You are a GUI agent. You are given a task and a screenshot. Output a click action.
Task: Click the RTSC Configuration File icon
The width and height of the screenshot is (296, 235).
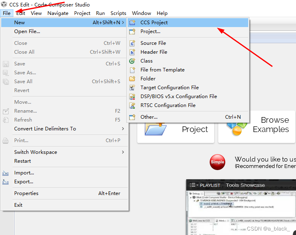pos(132,105)
